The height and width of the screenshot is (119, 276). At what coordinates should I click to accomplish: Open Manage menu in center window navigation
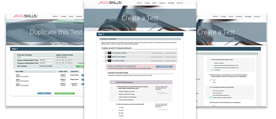tap(171, 3)
